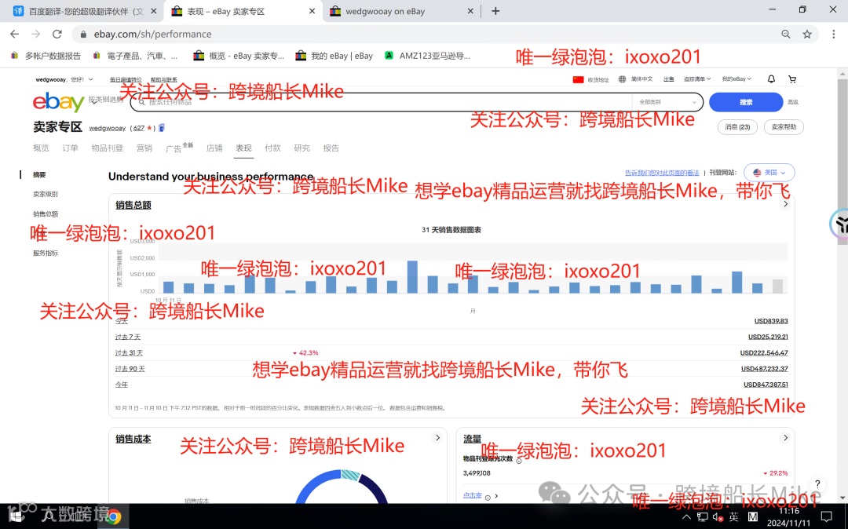Expand the 流量 card chevron

pyautogui.click(x=786, y=438)
